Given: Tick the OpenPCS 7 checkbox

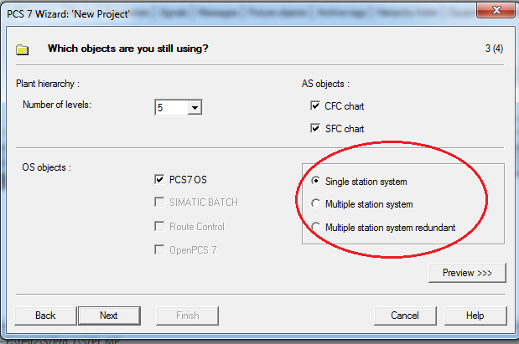Looking at the screenshot, I should point(159,249).
